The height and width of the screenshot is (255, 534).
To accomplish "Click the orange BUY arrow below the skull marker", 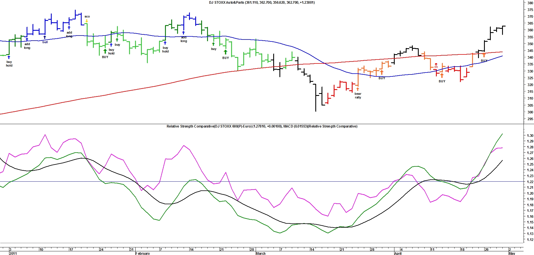I will pos(442,76).
